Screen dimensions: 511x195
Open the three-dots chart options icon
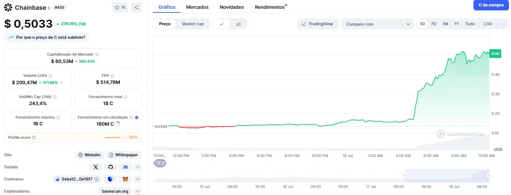[x=503, y=24]
